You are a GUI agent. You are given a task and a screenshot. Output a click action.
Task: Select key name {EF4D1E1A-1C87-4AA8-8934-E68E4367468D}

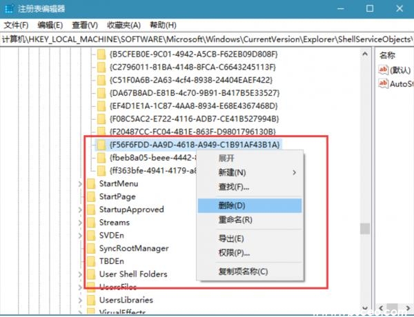(x=194, y=106)
